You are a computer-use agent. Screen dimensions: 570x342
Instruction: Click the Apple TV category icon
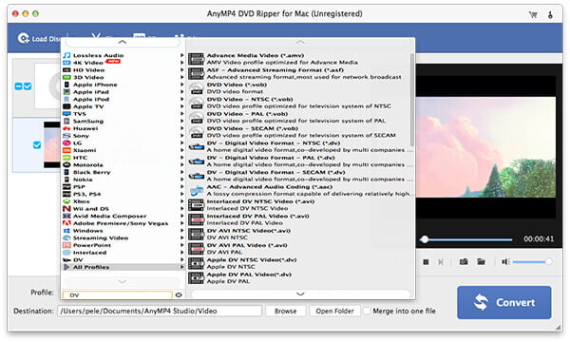click(x=66, y=106)
